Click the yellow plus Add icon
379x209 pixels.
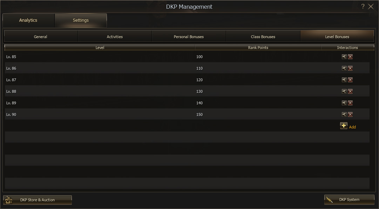click(344, 126)
